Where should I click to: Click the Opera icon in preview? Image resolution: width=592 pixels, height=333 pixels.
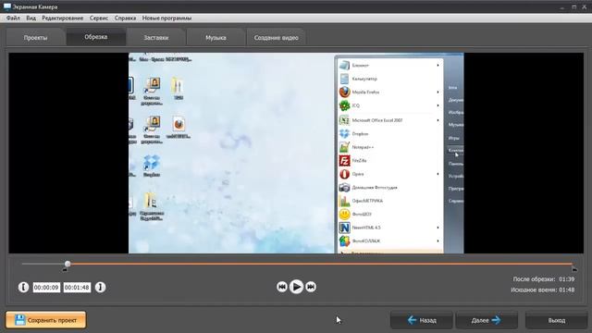(344, 174)
